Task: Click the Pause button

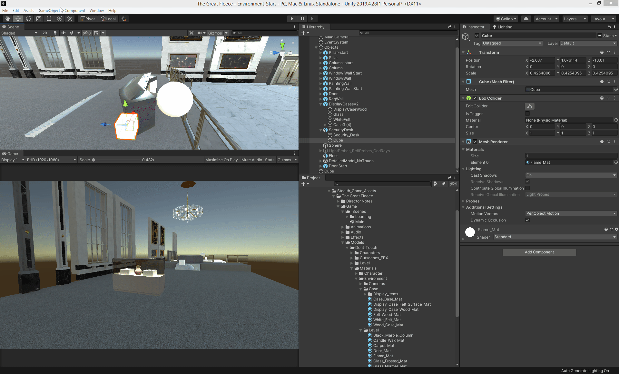Action: coord(302,19)
